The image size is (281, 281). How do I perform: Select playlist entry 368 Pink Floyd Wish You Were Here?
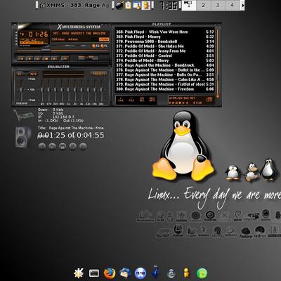click(165, 32)
